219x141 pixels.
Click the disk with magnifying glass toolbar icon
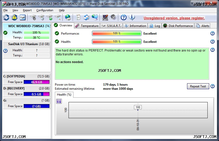pyautogui.click(x=58, y=17)
